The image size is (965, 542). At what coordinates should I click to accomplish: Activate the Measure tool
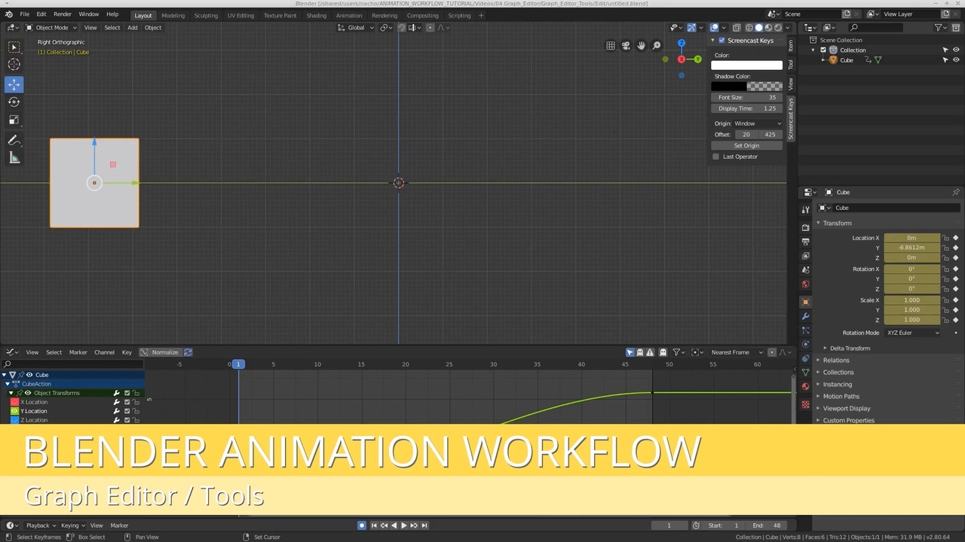pos(14,157)
